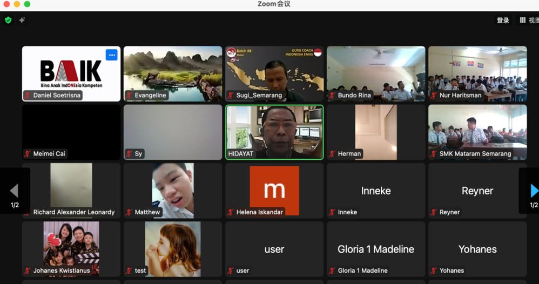Screen dimensions: 539x284
Task: Click muted mic icon beside SMK Mataram Semarang
Action: pos(434,154)
